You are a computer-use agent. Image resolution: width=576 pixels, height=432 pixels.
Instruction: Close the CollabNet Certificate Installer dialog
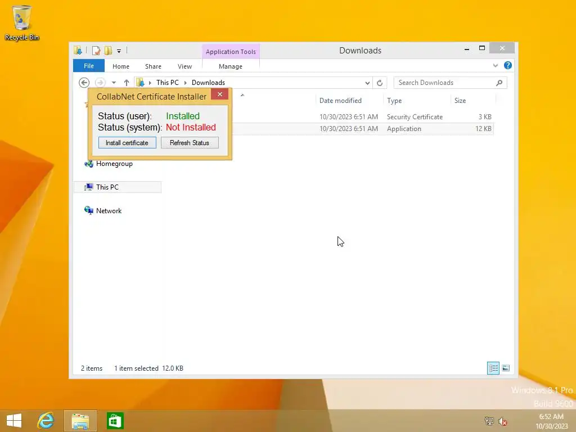[x=220, y=94]
